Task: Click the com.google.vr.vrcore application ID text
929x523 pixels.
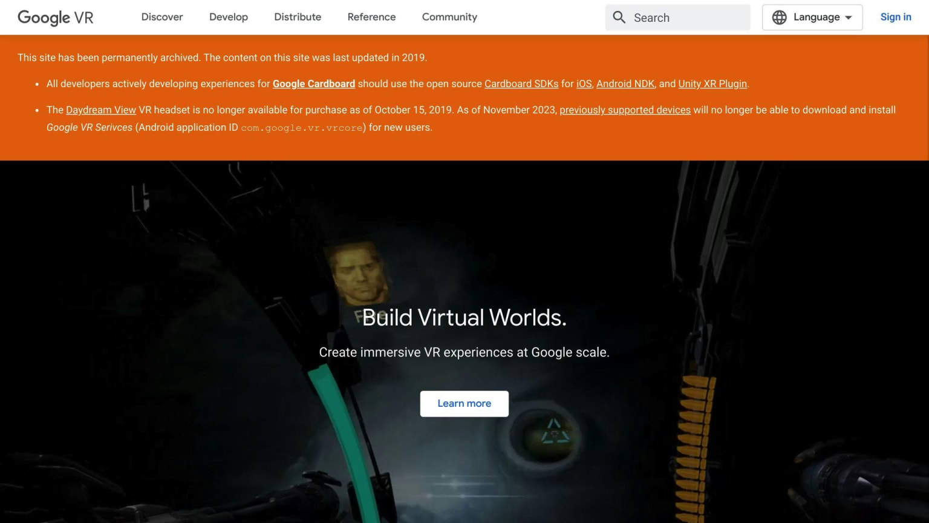Action: point(302,128)
